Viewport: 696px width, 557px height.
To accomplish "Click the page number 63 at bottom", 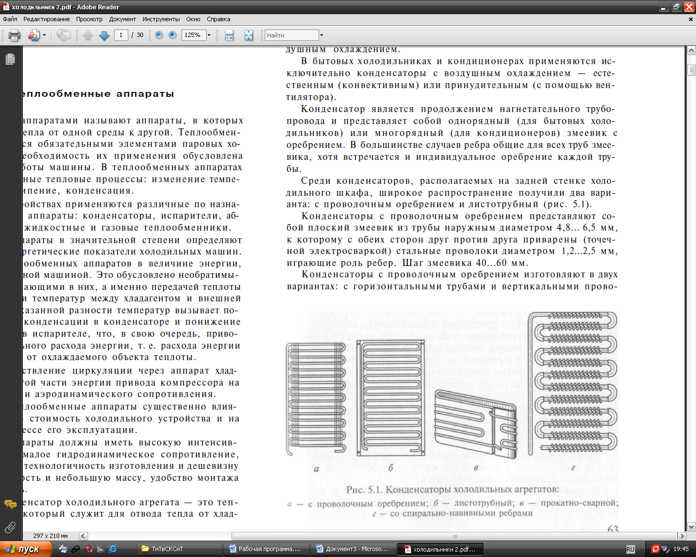I will (613, 528).
